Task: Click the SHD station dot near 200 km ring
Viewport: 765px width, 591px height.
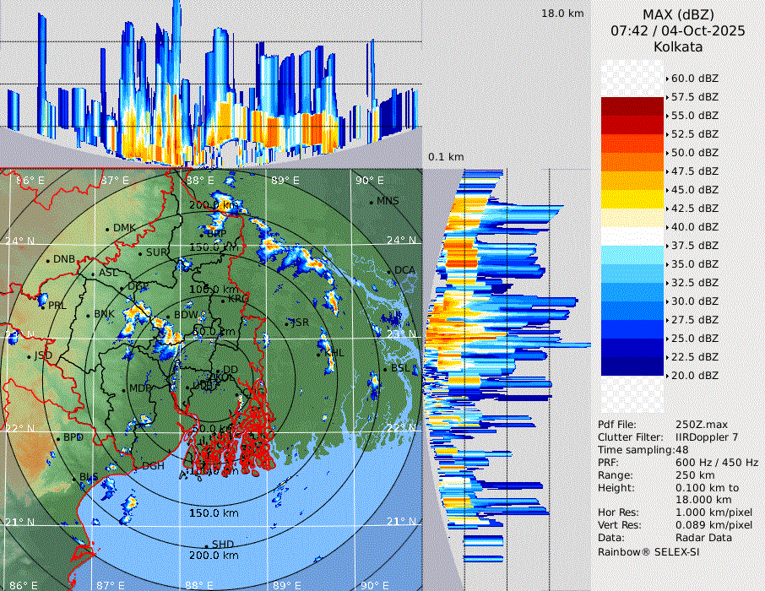Action: coord(207,545)
